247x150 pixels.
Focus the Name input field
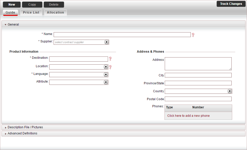coord(122,35)
